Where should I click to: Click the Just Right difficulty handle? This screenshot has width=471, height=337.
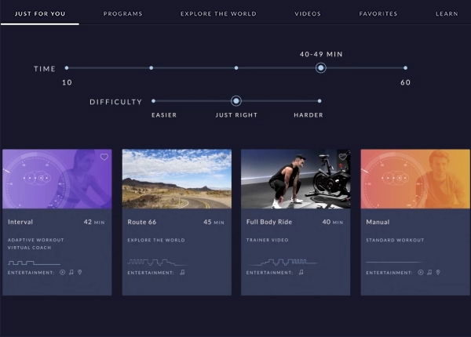(236, 101)
